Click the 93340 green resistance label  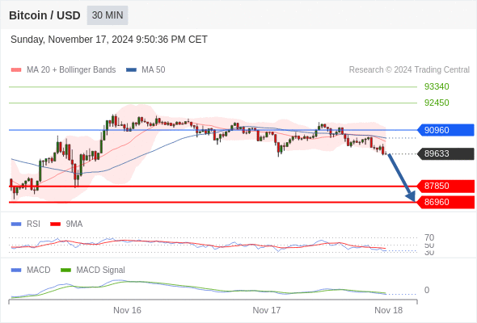click(x=437, y=86)
